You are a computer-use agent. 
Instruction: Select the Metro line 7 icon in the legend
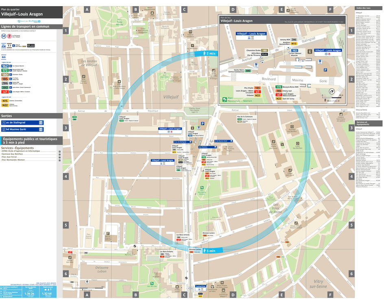[x=9, y=36]
